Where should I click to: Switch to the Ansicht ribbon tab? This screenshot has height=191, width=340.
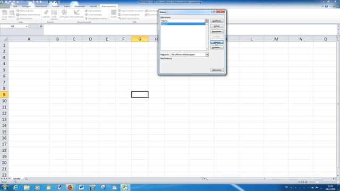coord(93,6)
